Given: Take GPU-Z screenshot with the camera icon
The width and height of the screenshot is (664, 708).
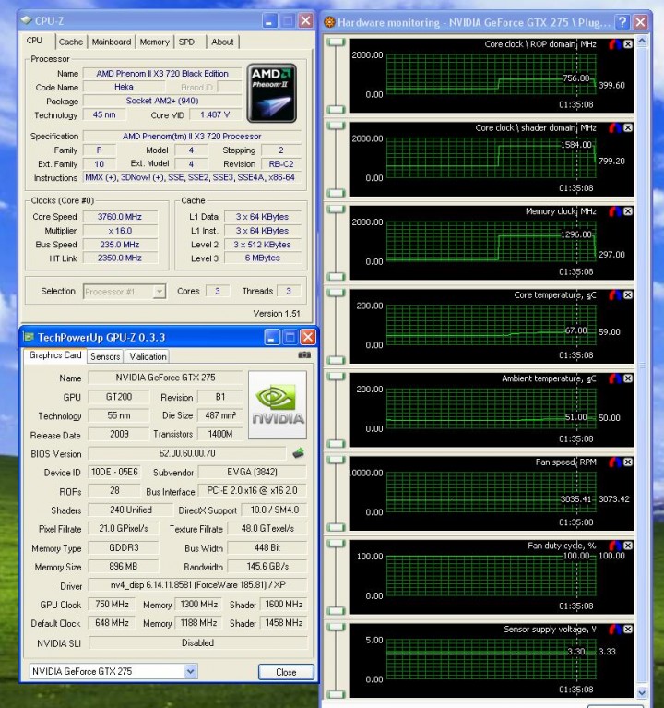Looking at the screenshot, I should pos(304,355).
